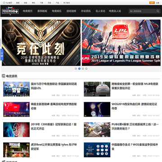Open the 2019年《300英雄》冠军联赛 article thumbnail
162x162 pixels.
(16, 130)
